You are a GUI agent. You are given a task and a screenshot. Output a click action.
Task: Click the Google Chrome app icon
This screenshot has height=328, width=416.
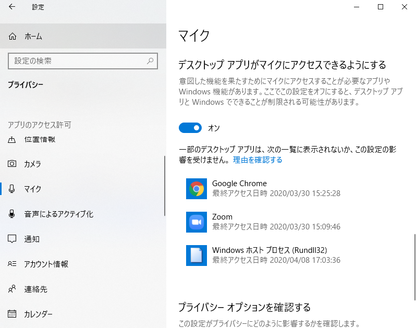[x=197, y=189]
